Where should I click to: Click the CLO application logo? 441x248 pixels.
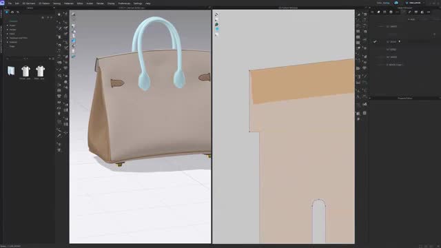click(x=2, y=3)
